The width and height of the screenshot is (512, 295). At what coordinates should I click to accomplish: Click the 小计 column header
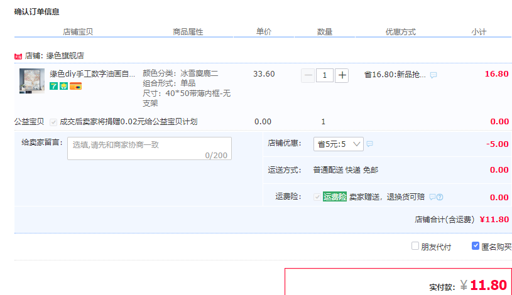(x=479, y=31)
